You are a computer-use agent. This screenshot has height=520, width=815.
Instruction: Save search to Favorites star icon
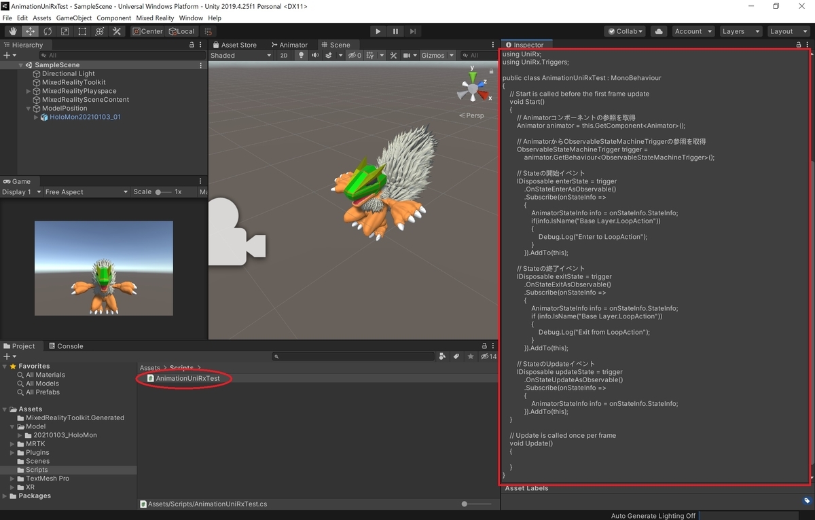471,356
